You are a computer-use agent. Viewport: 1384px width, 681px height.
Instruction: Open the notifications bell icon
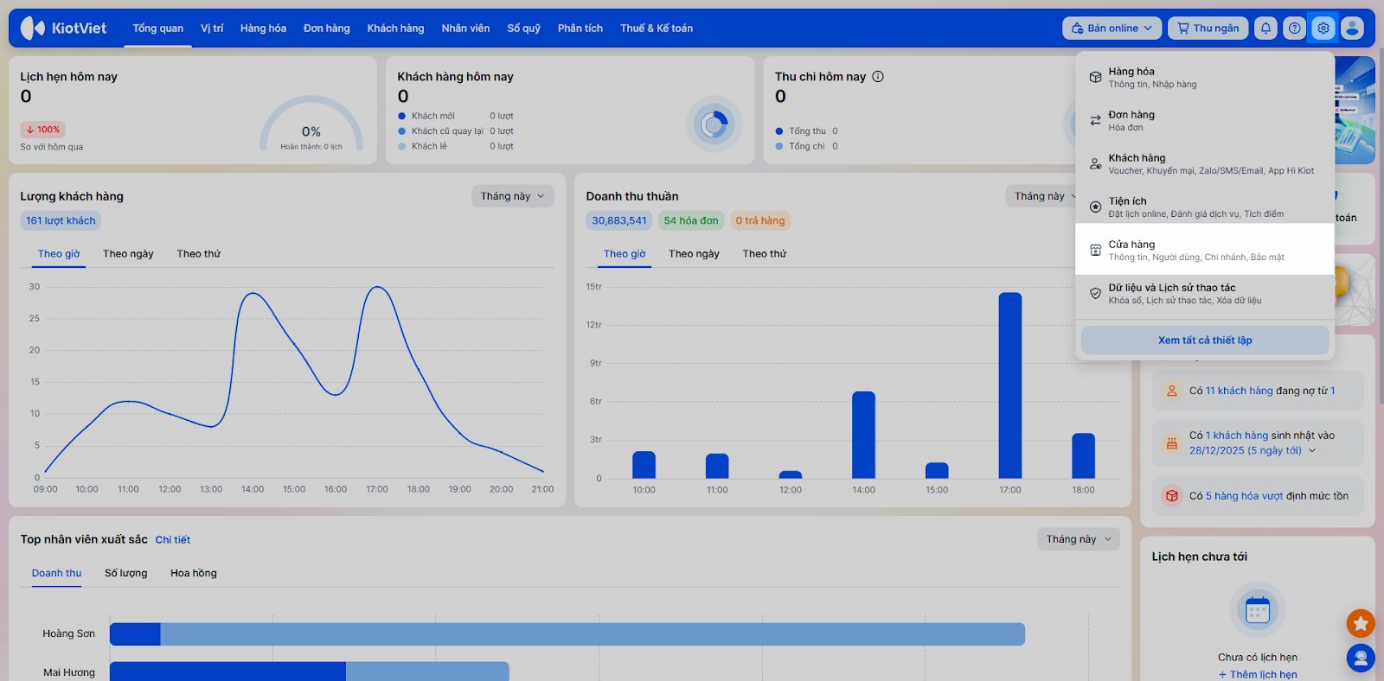pos(1265,29)
